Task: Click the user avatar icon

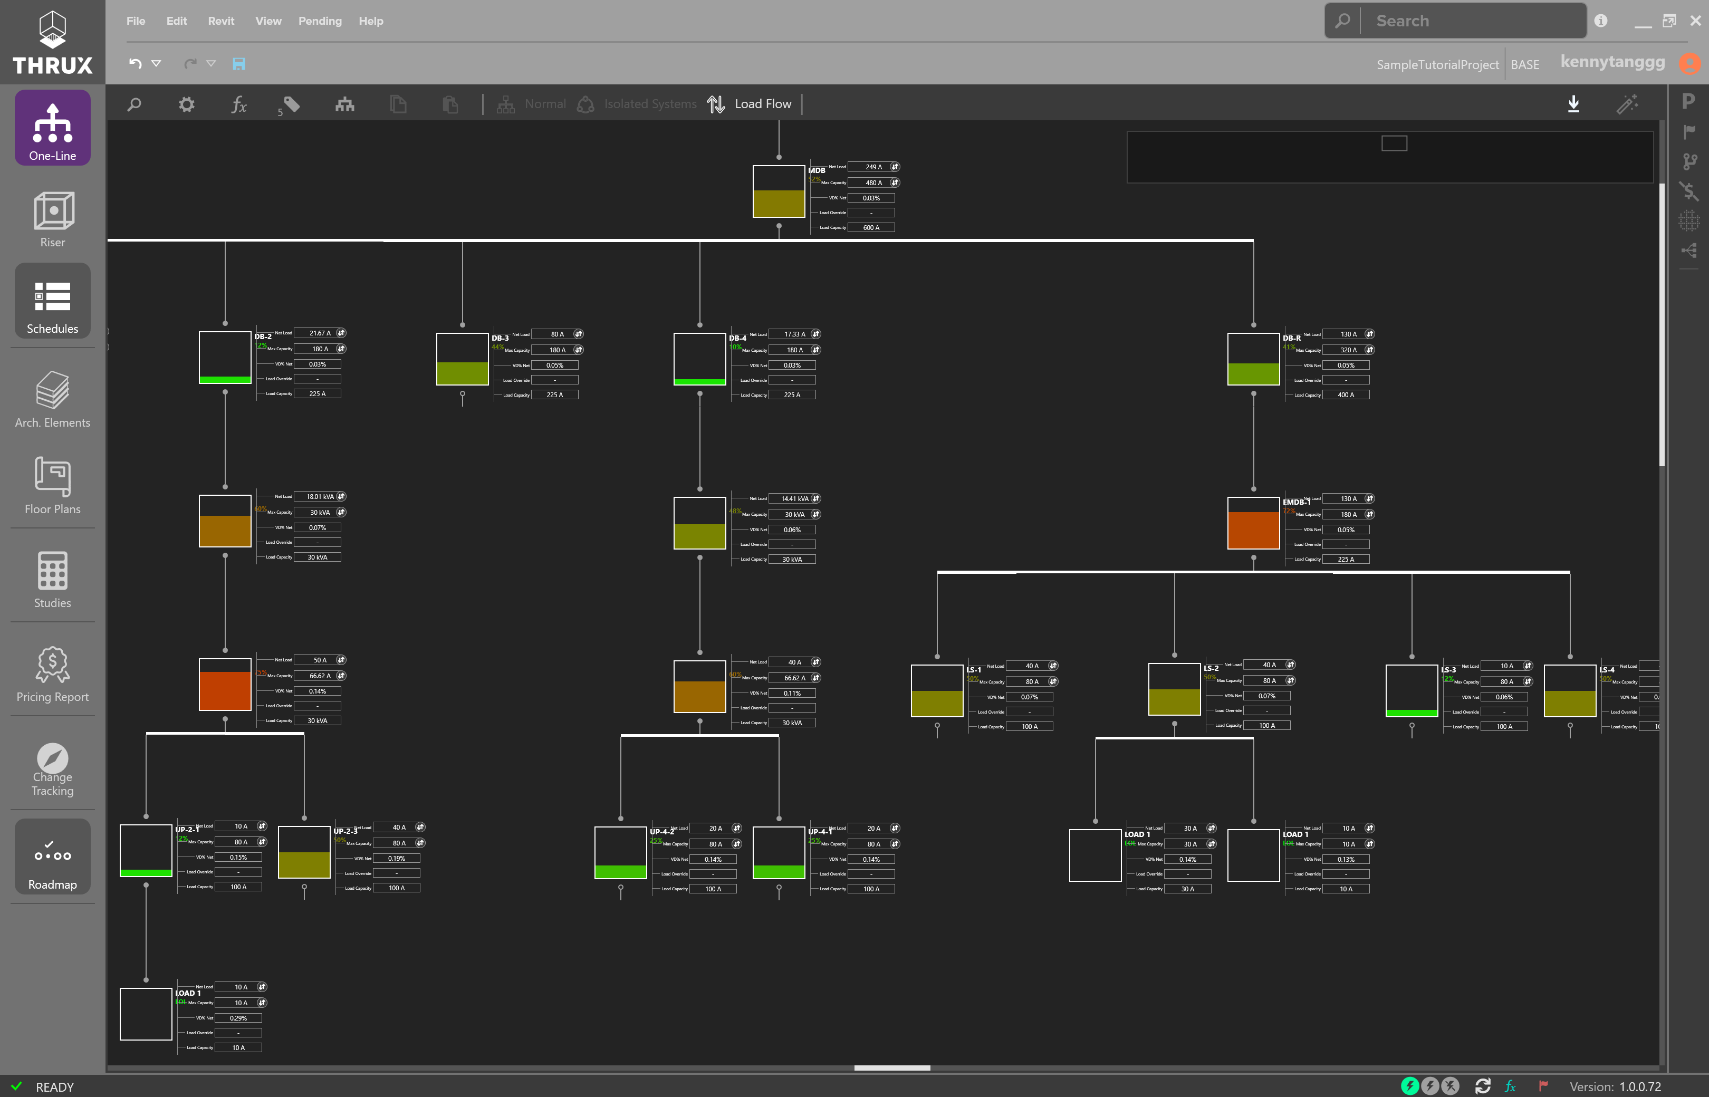Action: (1690, 63)
